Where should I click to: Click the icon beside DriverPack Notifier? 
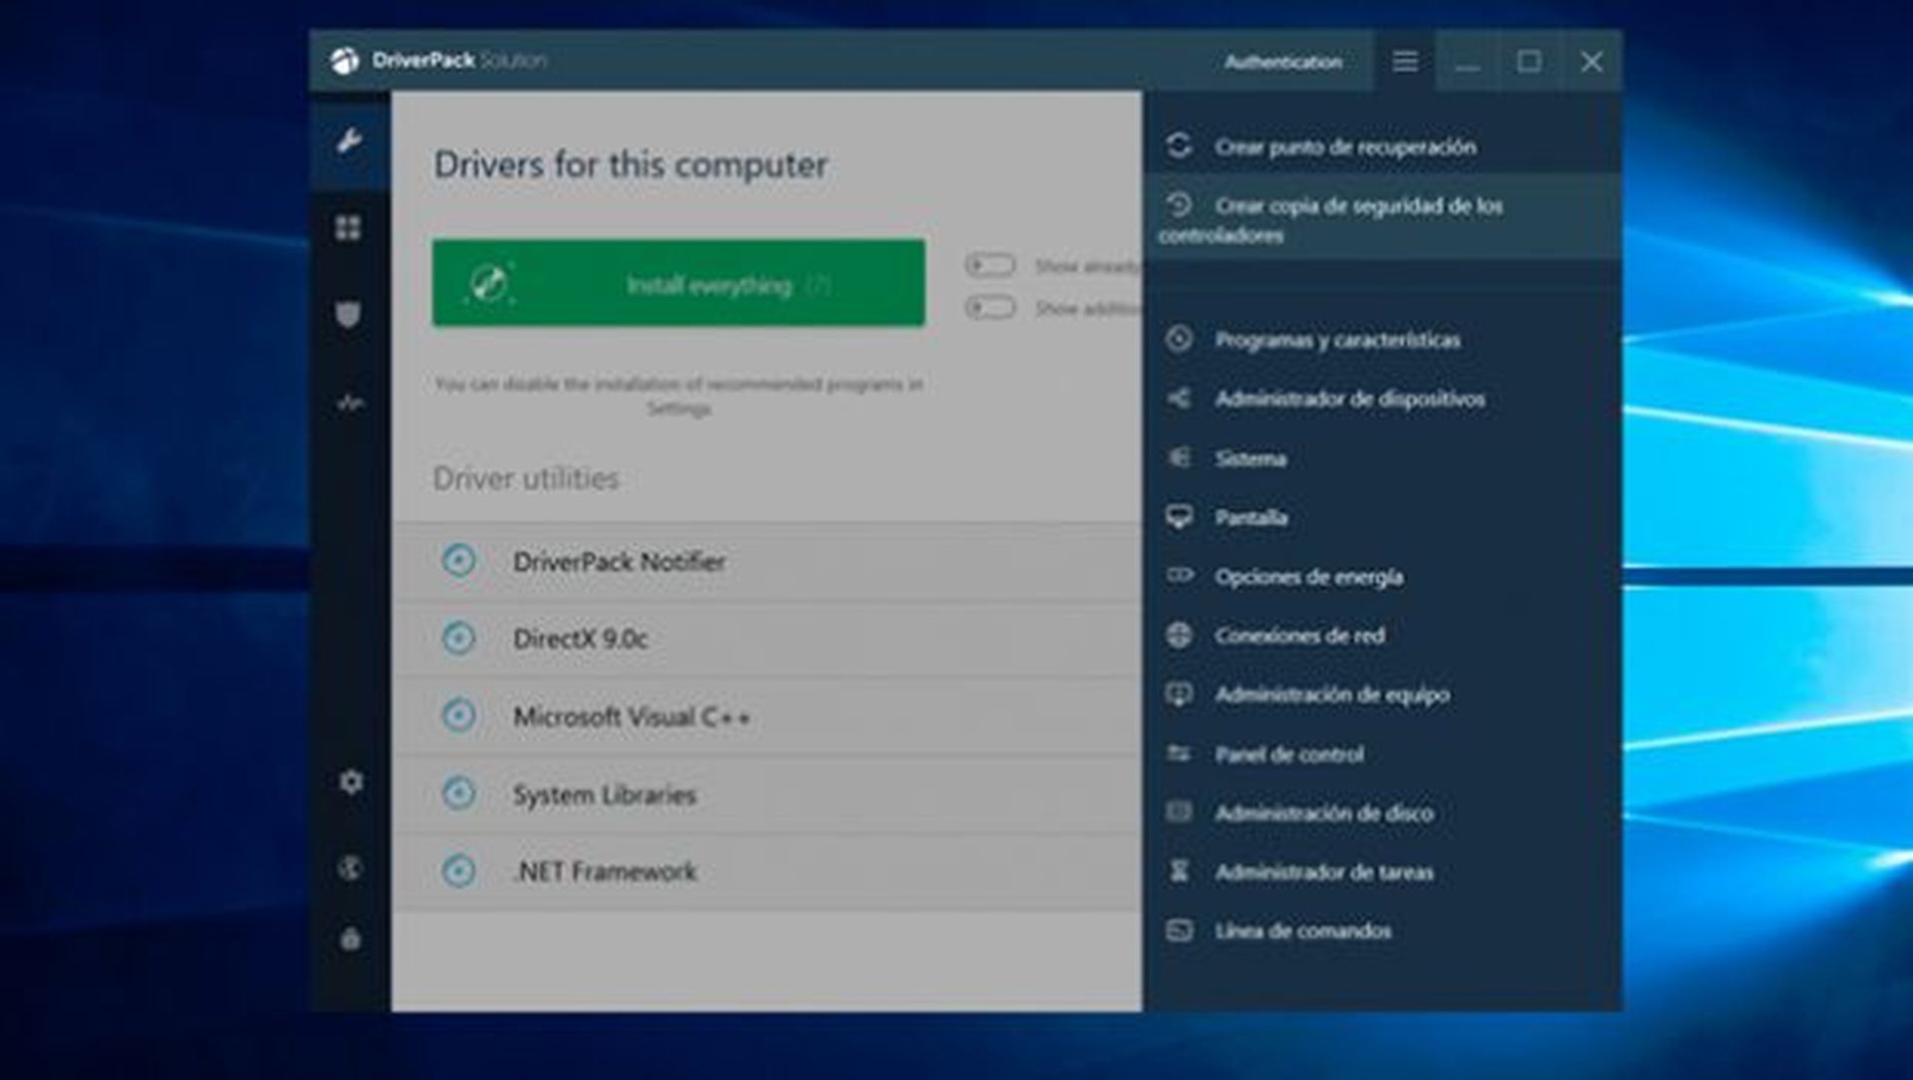click(x=458, y=561)
